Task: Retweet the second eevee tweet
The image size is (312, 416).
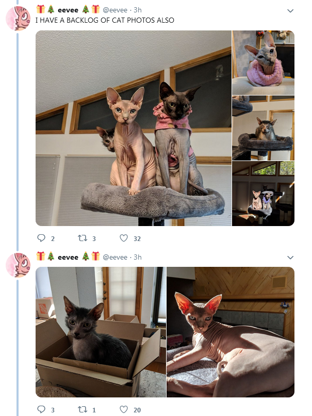Action: tap(83, 409)
